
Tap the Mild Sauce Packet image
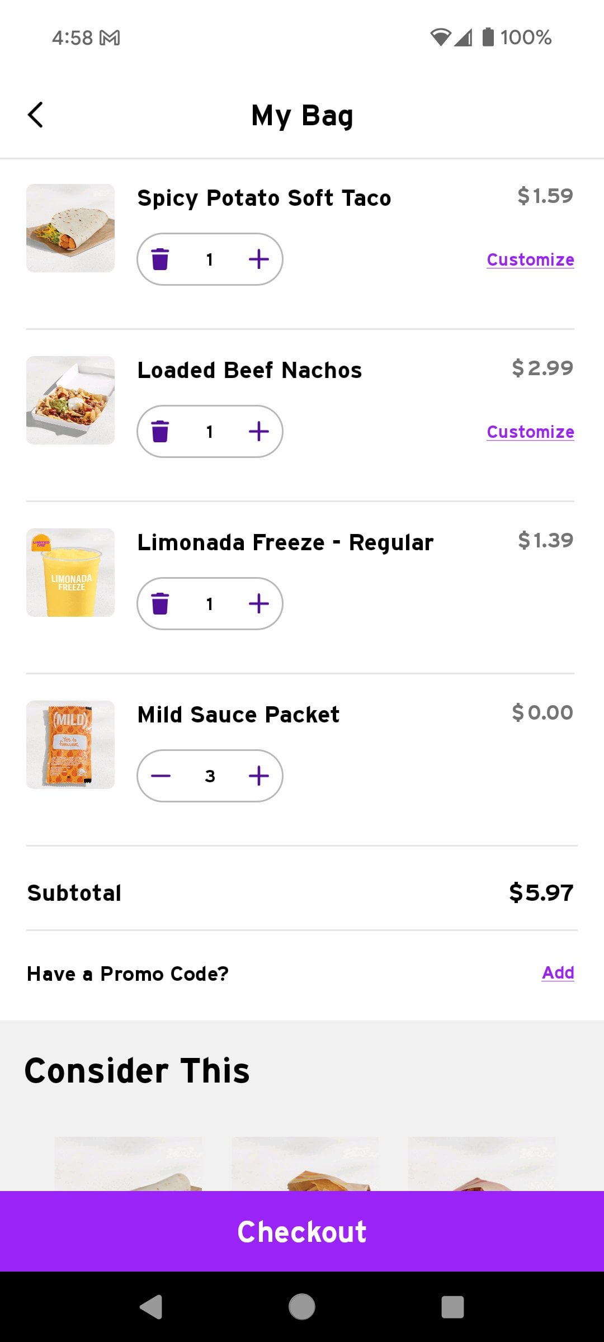[70, 745]
